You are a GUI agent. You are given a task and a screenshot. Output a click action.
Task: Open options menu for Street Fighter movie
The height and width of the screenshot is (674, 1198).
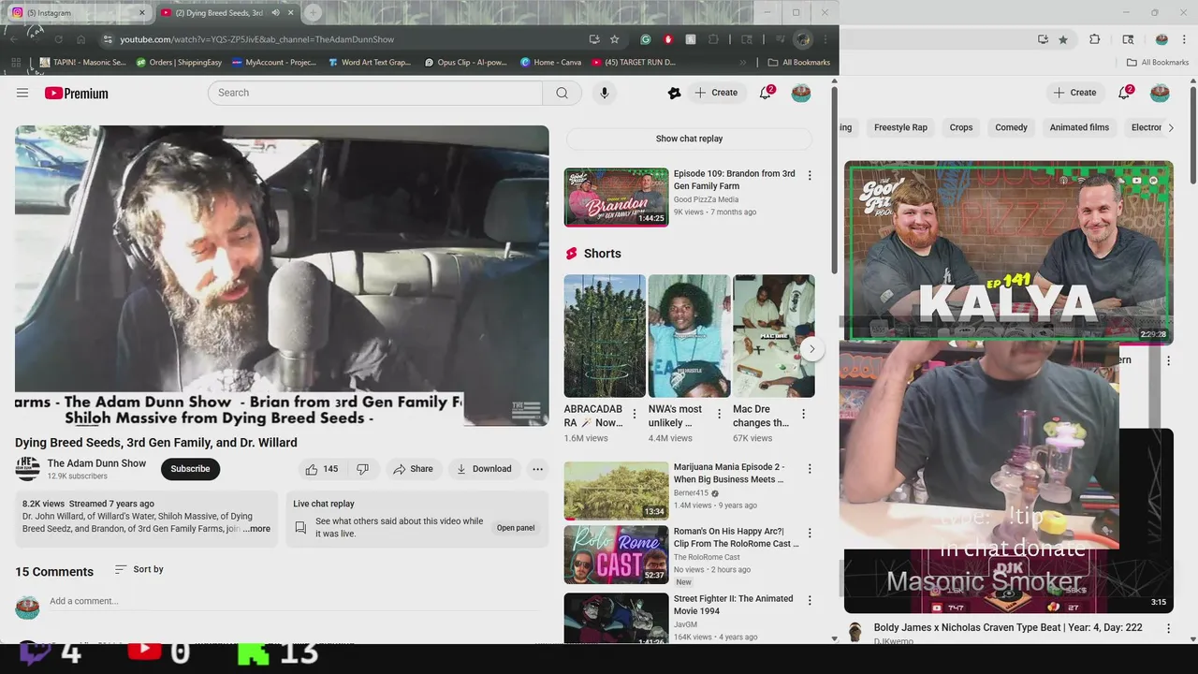810,600
